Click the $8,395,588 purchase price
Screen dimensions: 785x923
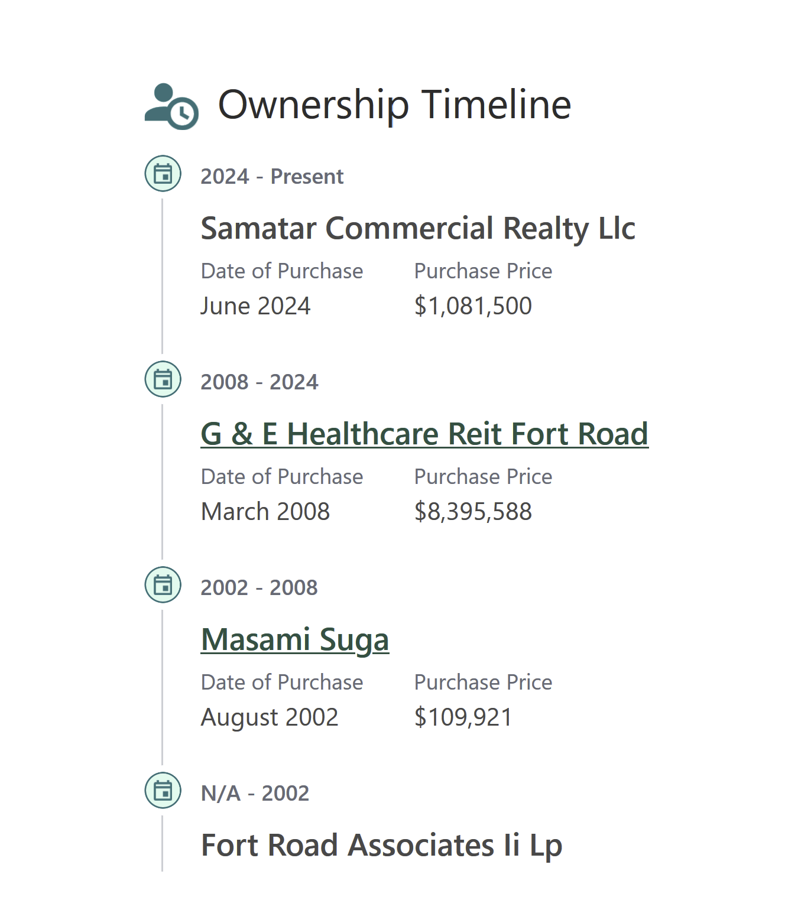473,512
